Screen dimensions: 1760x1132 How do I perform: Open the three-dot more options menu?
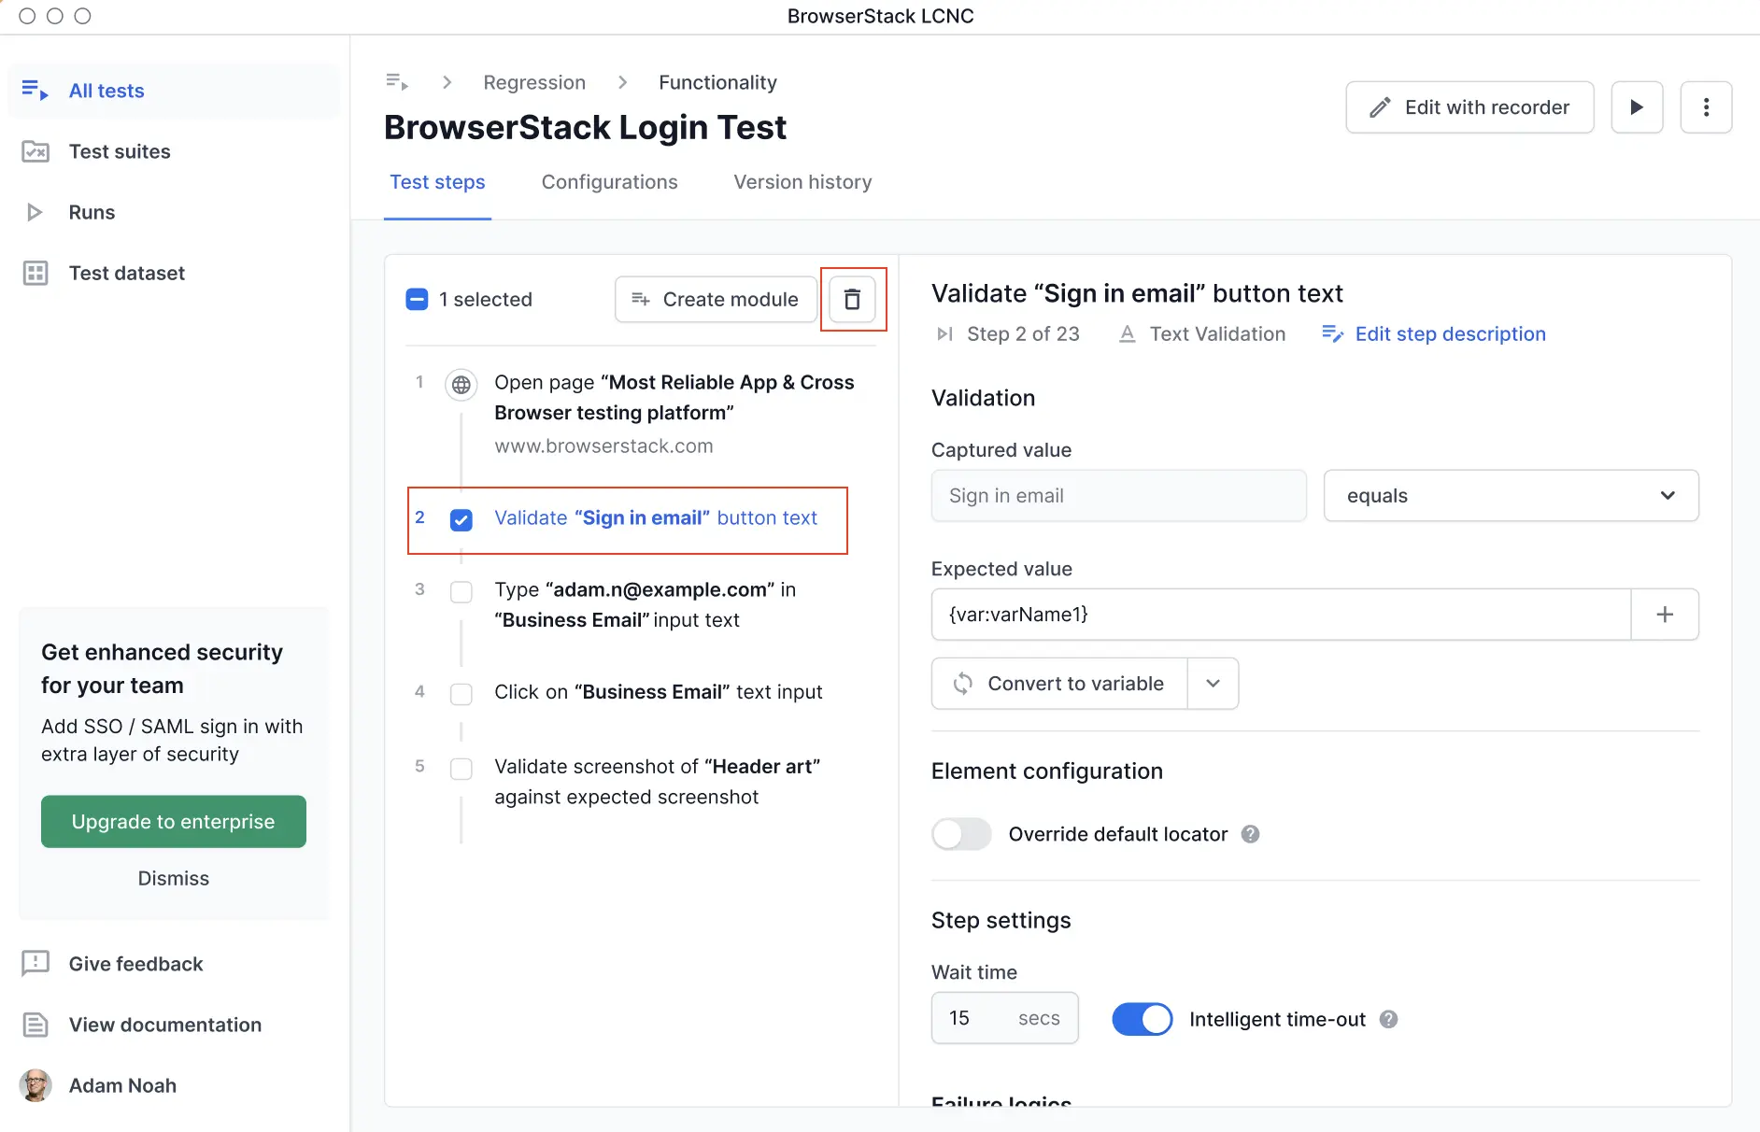(x=1706, y=107)
